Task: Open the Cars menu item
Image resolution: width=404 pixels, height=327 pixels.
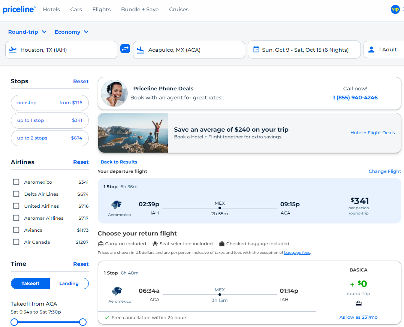Action: pos(76,9)
